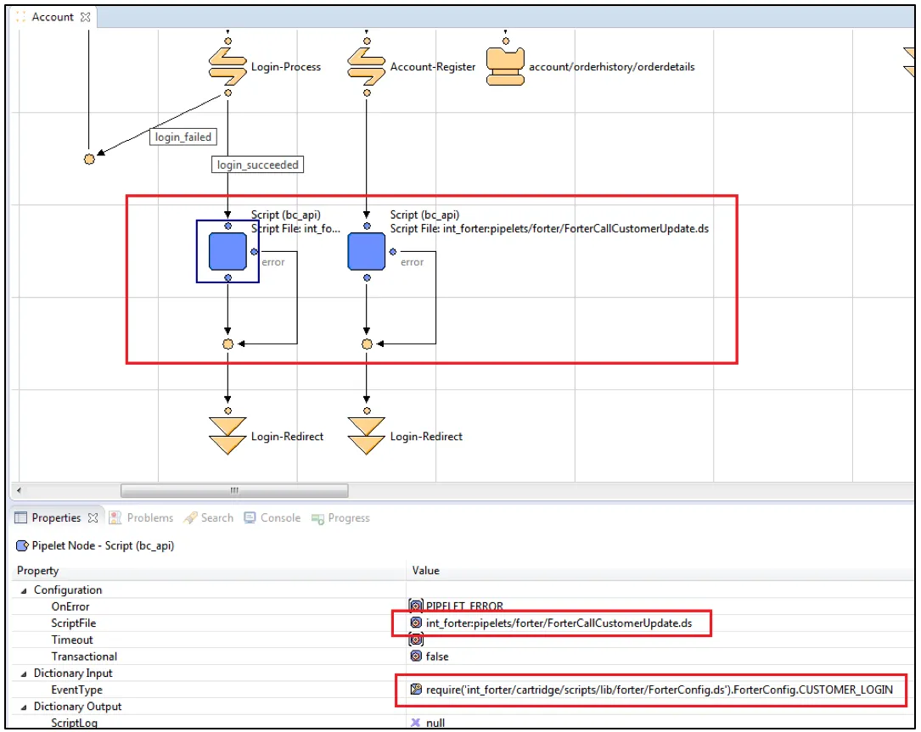Image resolution: width=921 pixels, height=732 pixels.
Task: Click the ScriptFile value int_forter:pipelets/forter/ForterCallCustomerUpdate.ds in Properties
Action: click(559, 623)
